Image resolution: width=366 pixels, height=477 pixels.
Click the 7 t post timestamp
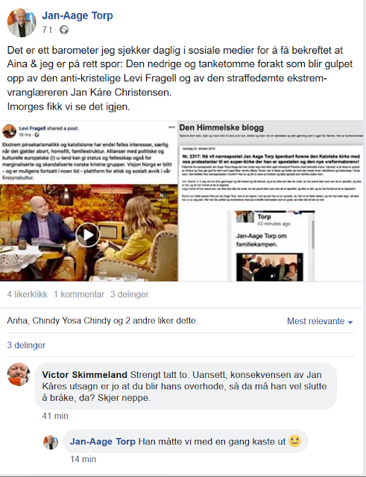click(x=47, y=30)
